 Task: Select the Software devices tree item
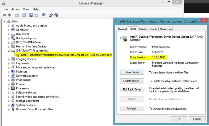(x=26, y=93)
